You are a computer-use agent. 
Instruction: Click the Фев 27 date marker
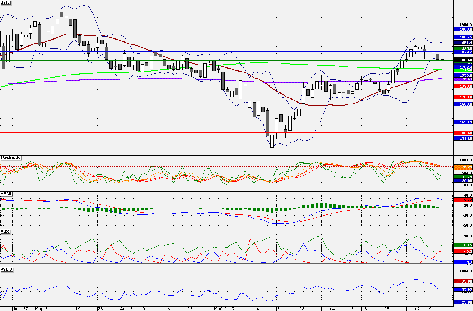click(20, 309)
